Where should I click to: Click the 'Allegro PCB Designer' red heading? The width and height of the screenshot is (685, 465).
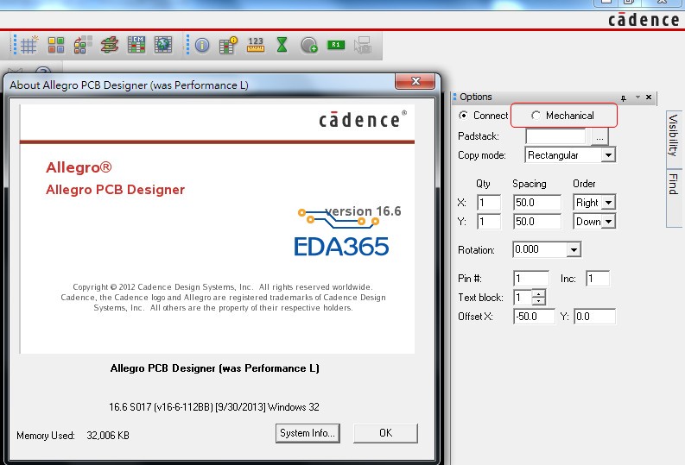tap(116, 190)
